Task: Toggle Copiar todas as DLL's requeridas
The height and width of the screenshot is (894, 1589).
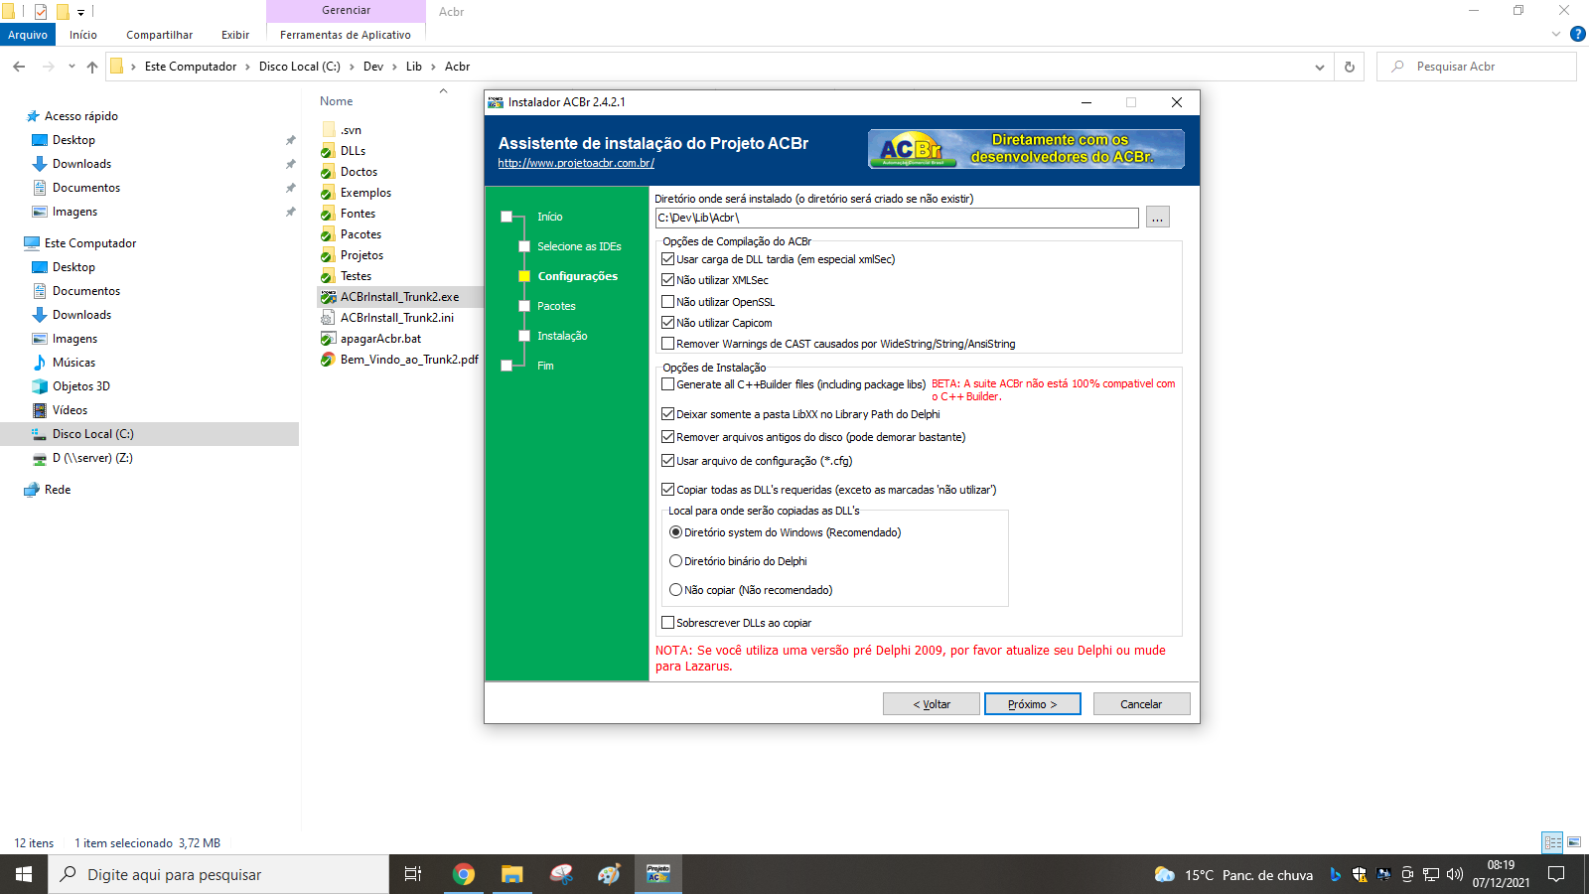Action: pyautogui.click(x=668, y=490)
